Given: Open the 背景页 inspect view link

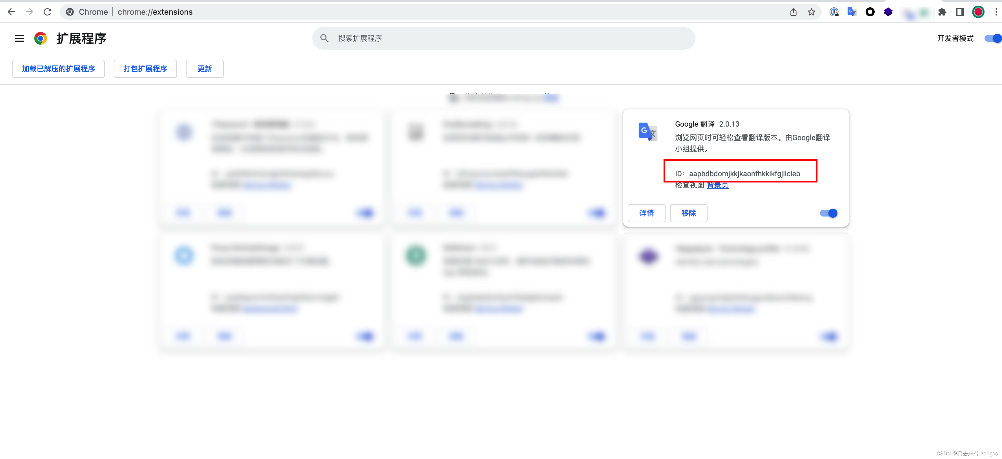Looking at the screenshot, I should click(717, 185).
